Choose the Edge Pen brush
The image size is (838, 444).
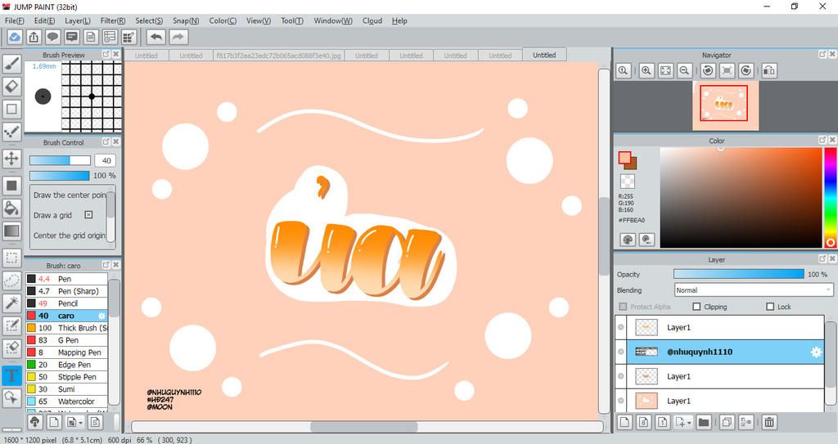click(67, 365)
